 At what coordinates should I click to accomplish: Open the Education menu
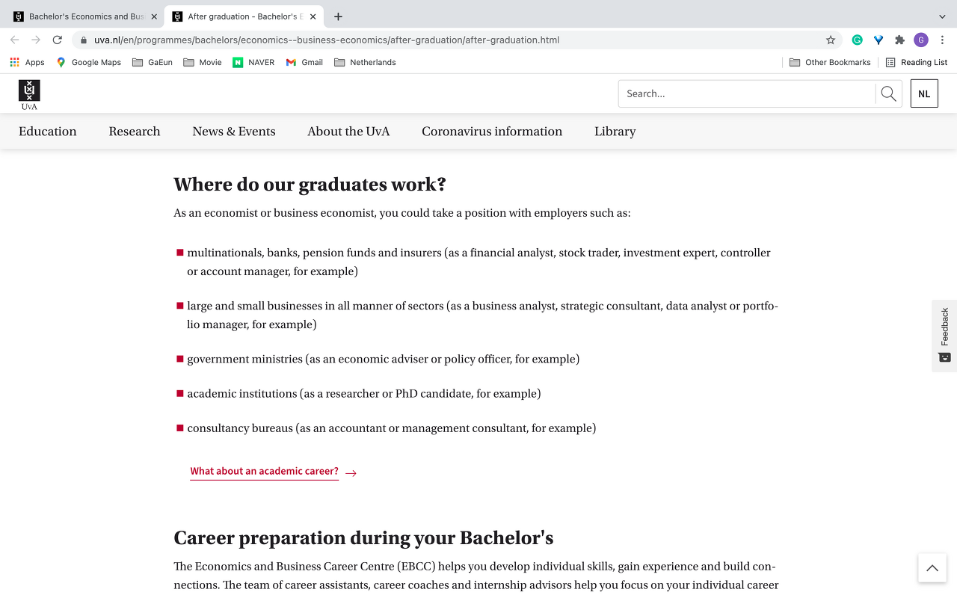[x=48, y=132]
